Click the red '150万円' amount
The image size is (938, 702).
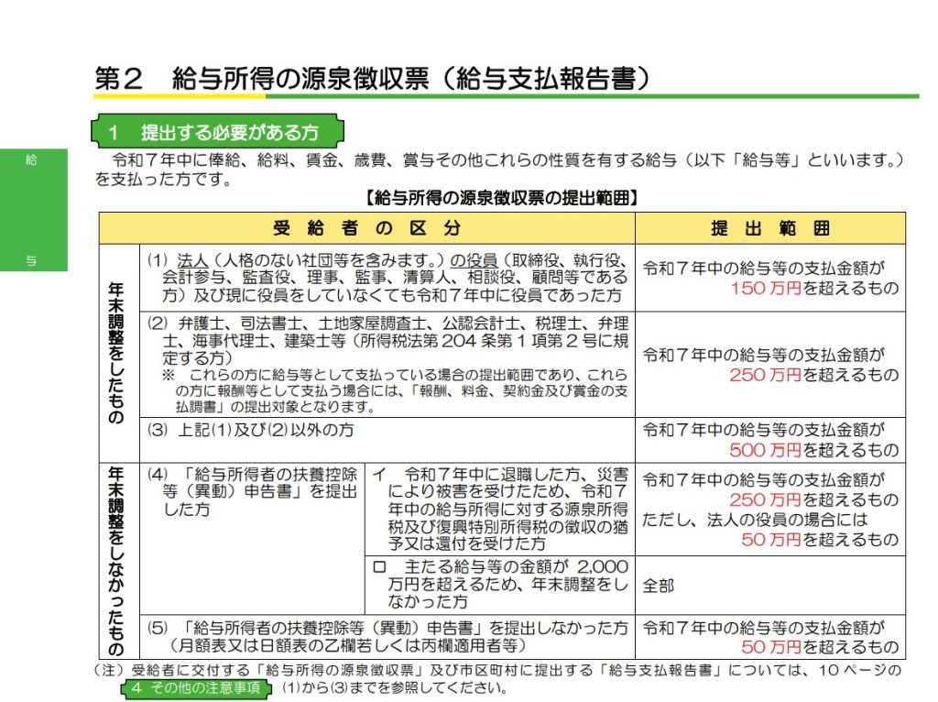tap(765, 288)
